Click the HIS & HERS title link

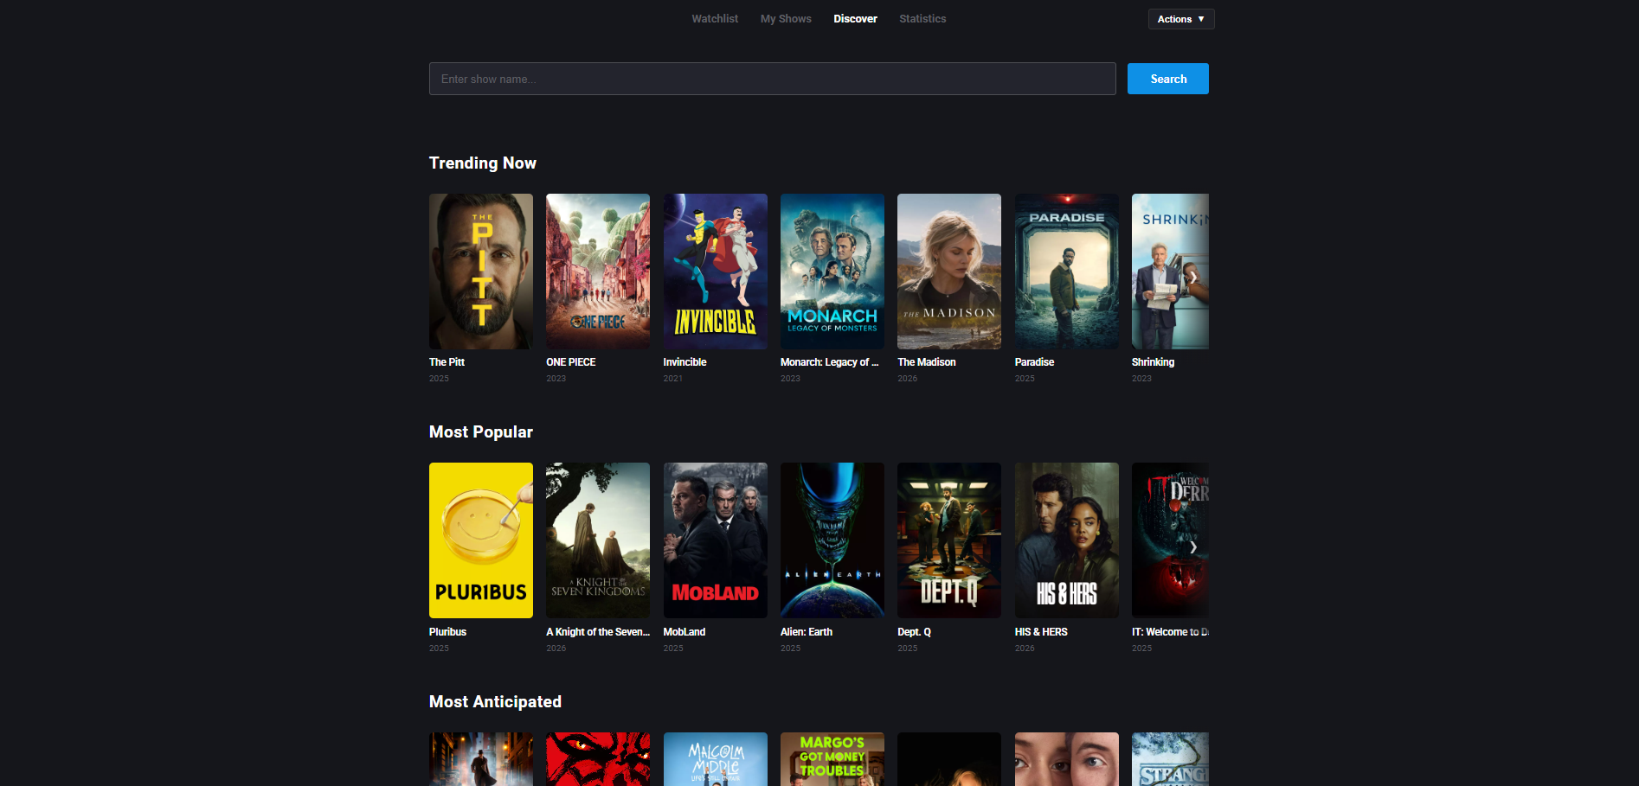coord(1041,632)
